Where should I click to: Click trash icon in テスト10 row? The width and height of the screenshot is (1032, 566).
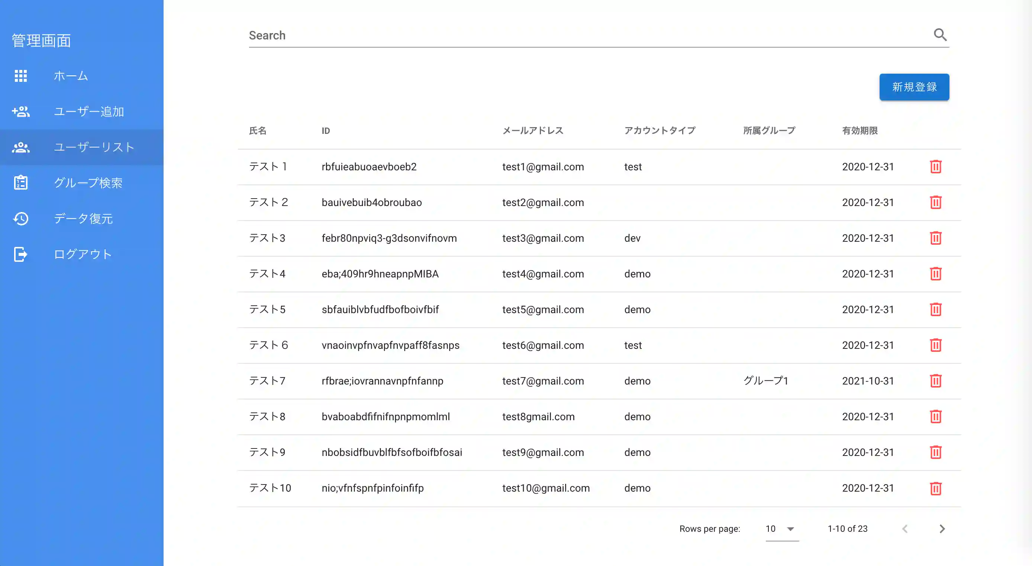[x=935, y=488]
